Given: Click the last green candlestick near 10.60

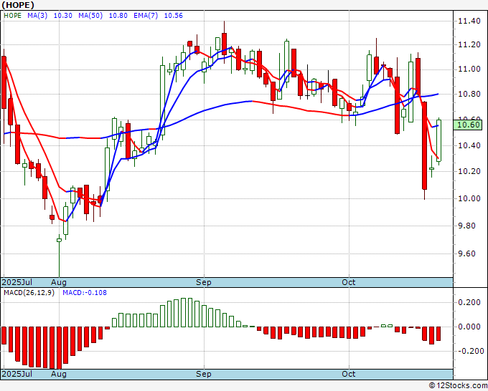Looking at the screenshot, I should click(x=438, y=140).
